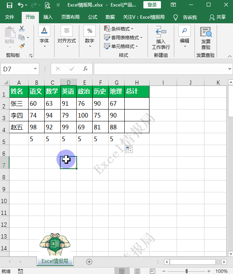
Task: Click the horizontal scrollbar left arrow
Action: (x=167, y=262)
